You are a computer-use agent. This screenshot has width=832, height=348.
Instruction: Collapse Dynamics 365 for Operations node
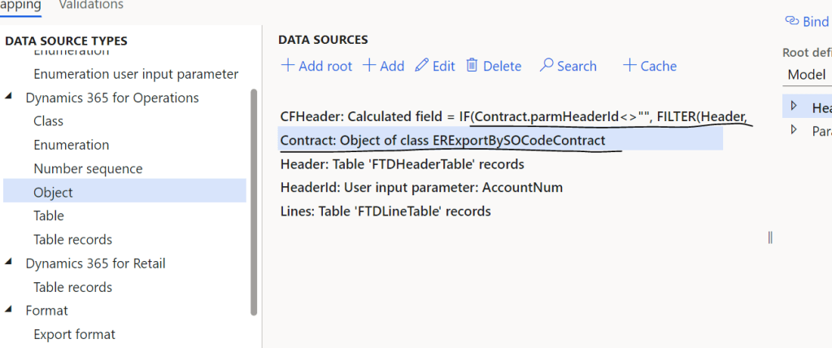9,98
